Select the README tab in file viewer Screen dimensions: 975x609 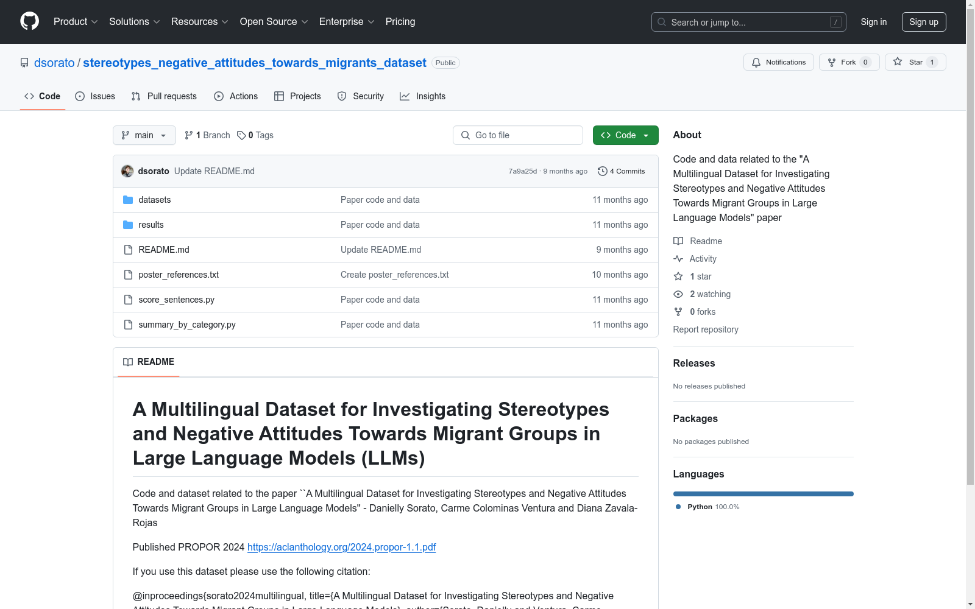tap(149, 362)
